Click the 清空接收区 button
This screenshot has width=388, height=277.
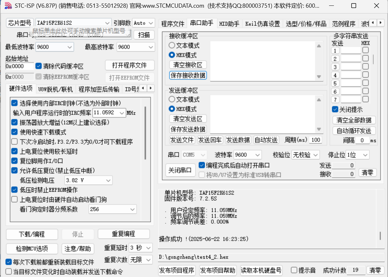188,65
